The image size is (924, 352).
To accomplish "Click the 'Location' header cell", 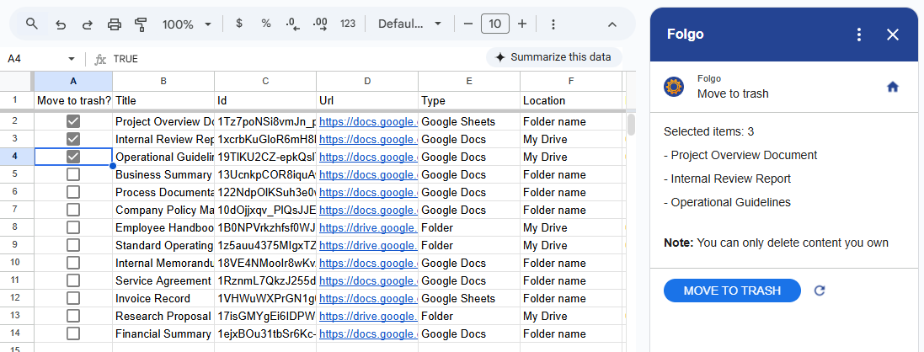I will pyautogui.click(x=571, y=100).
